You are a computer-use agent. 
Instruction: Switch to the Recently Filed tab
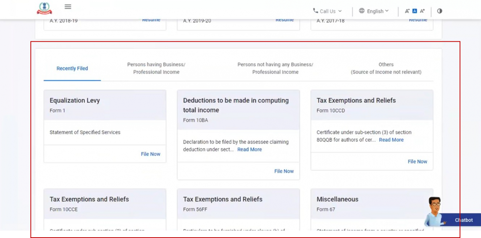click(x=72, y=68)
